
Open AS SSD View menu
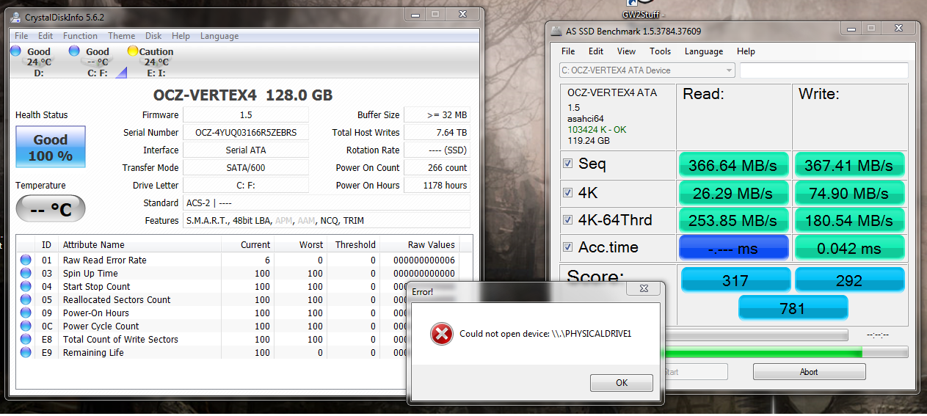tap(626, 51)
